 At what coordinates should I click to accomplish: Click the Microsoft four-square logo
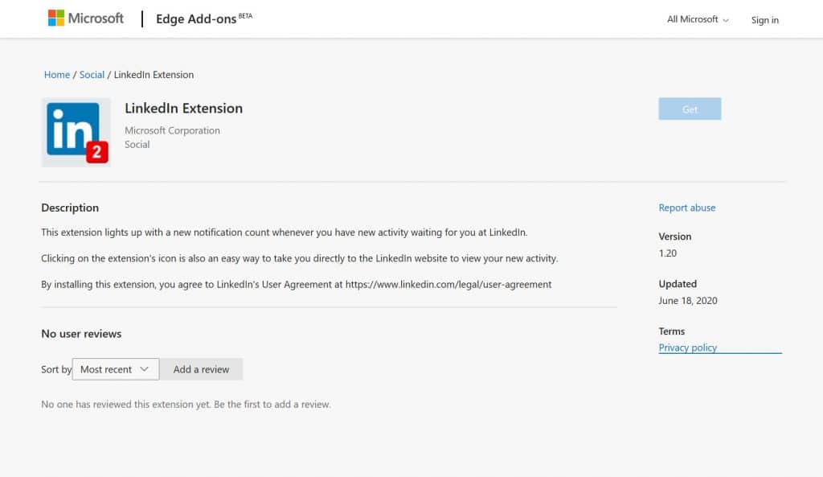coord(56,19)
